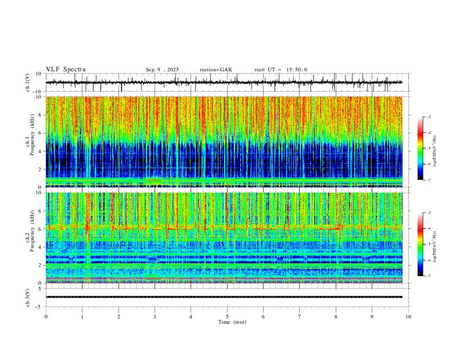The image size is (460, 355).
Task: Click the ch.1 'Frequency (kHz)' axis label
Action: (x=33, y=135)
